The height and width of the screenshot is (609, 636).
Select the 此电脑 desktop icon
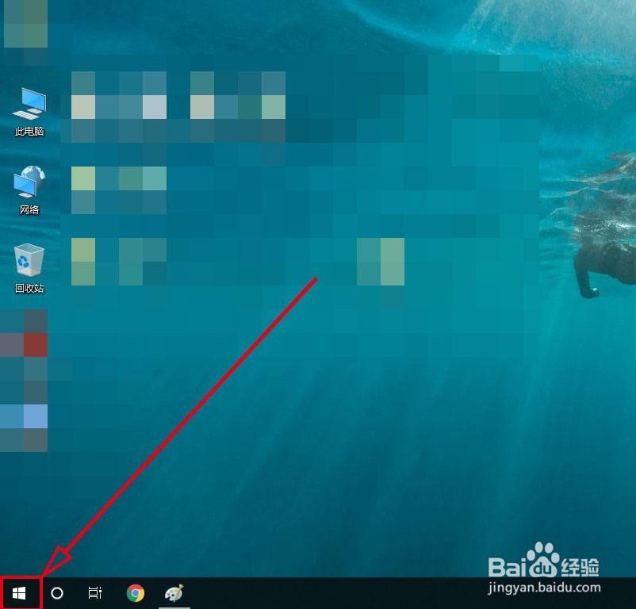[x=29, y=103]
